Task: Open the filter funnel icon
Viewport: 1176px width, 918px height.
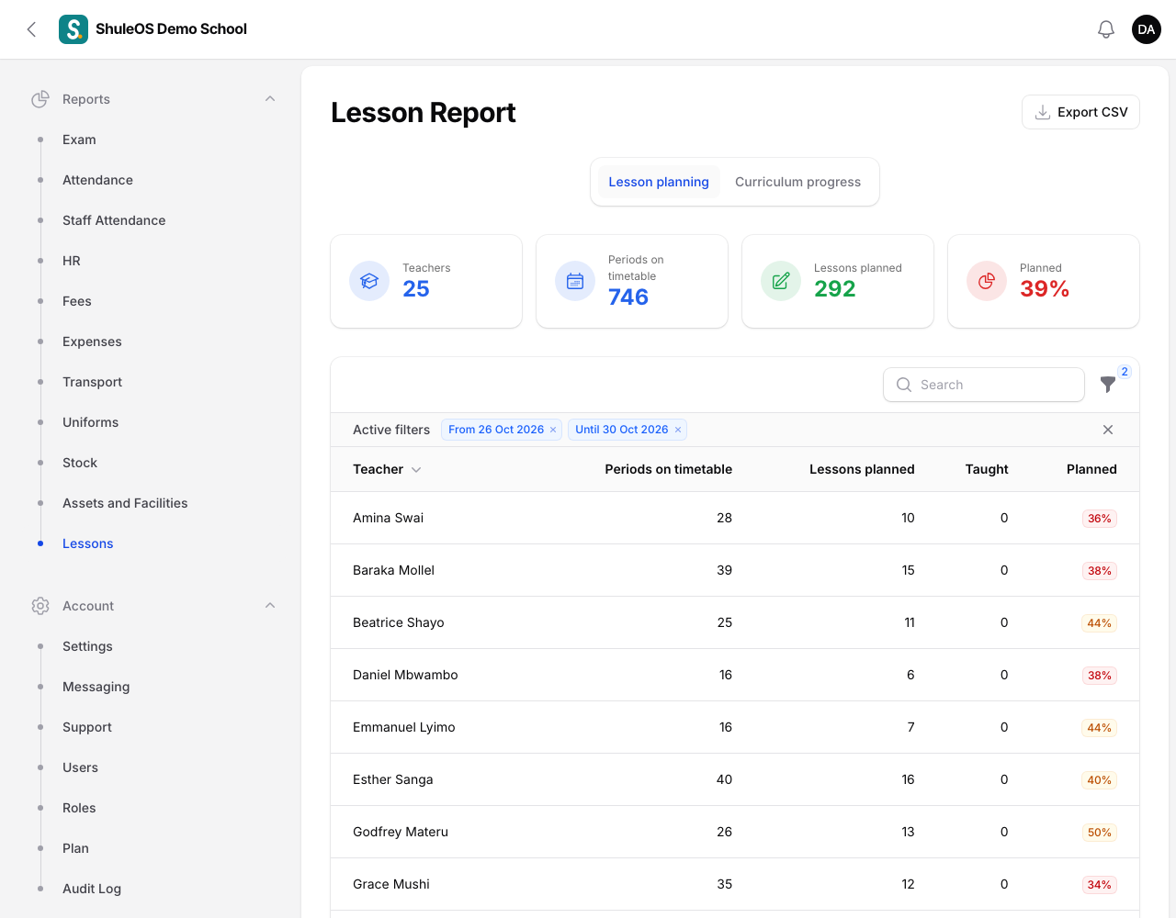Action: [1108, 385]
